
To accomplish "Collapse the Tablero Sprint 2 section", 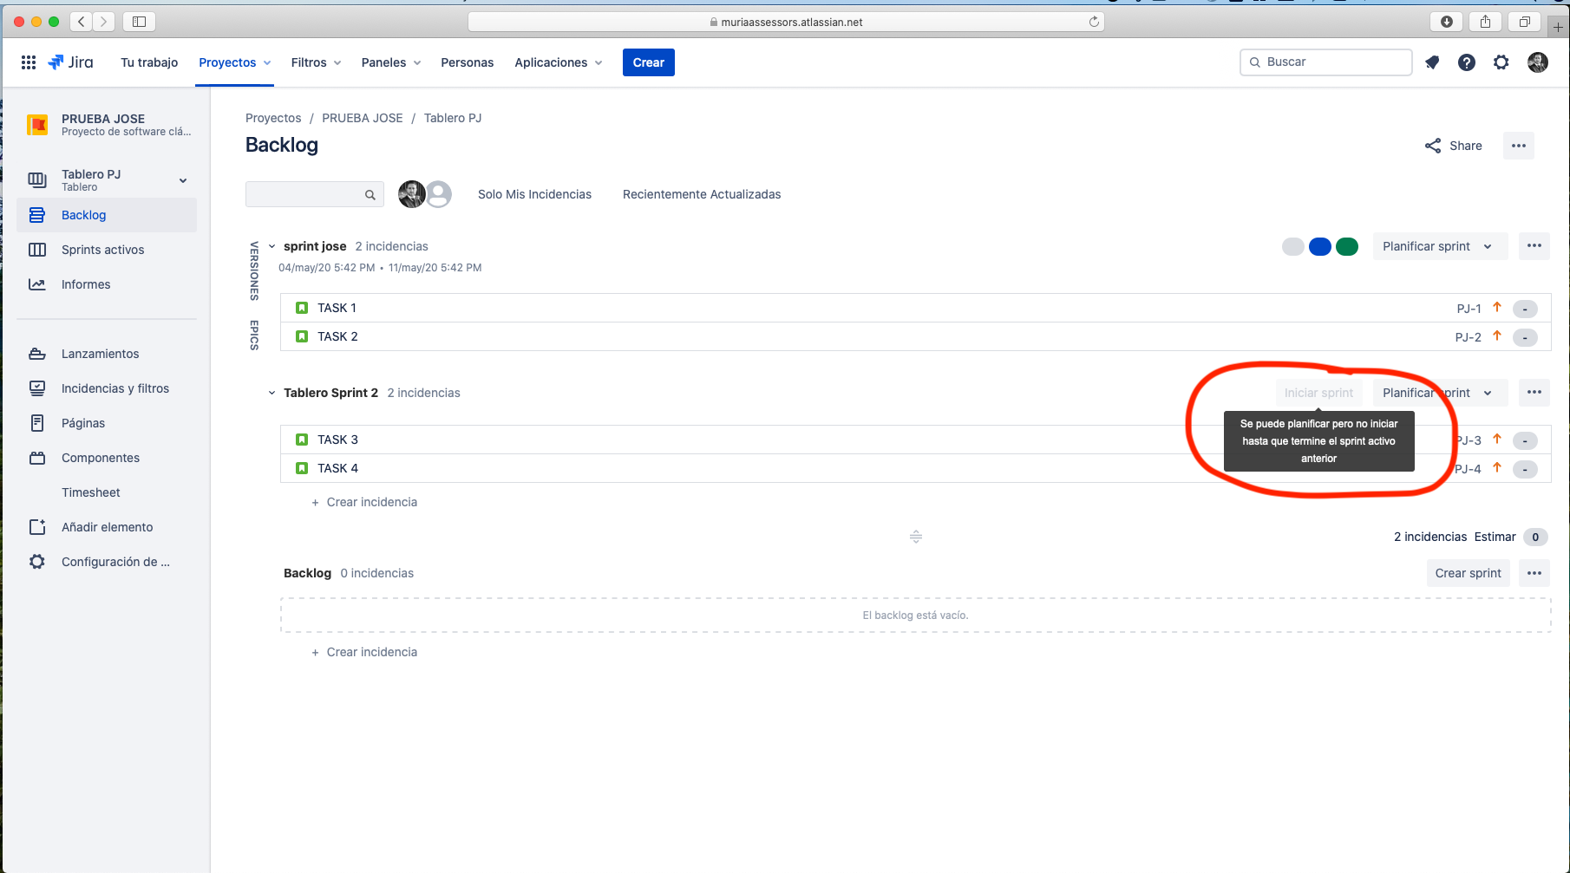I will point(271,394).
